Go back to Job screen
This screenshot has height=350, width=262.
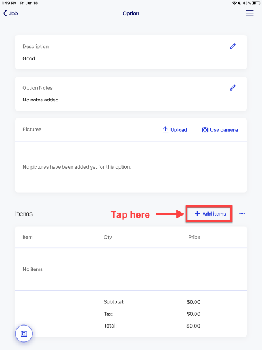pos(10,13)
